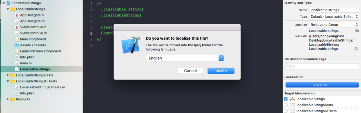Select AppDelegate.m implementation file icon

coord(17,21)
